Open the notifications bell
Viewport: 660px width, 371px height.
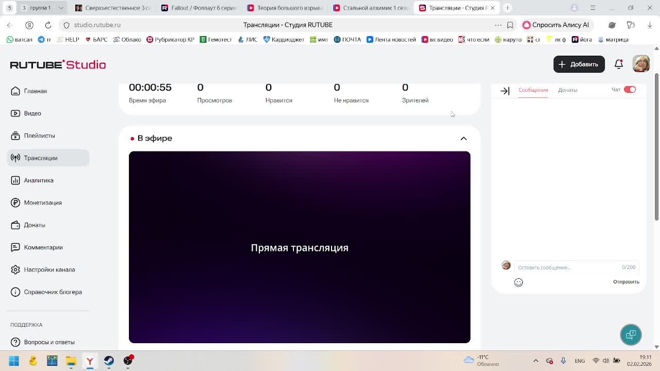coord(618,64)
